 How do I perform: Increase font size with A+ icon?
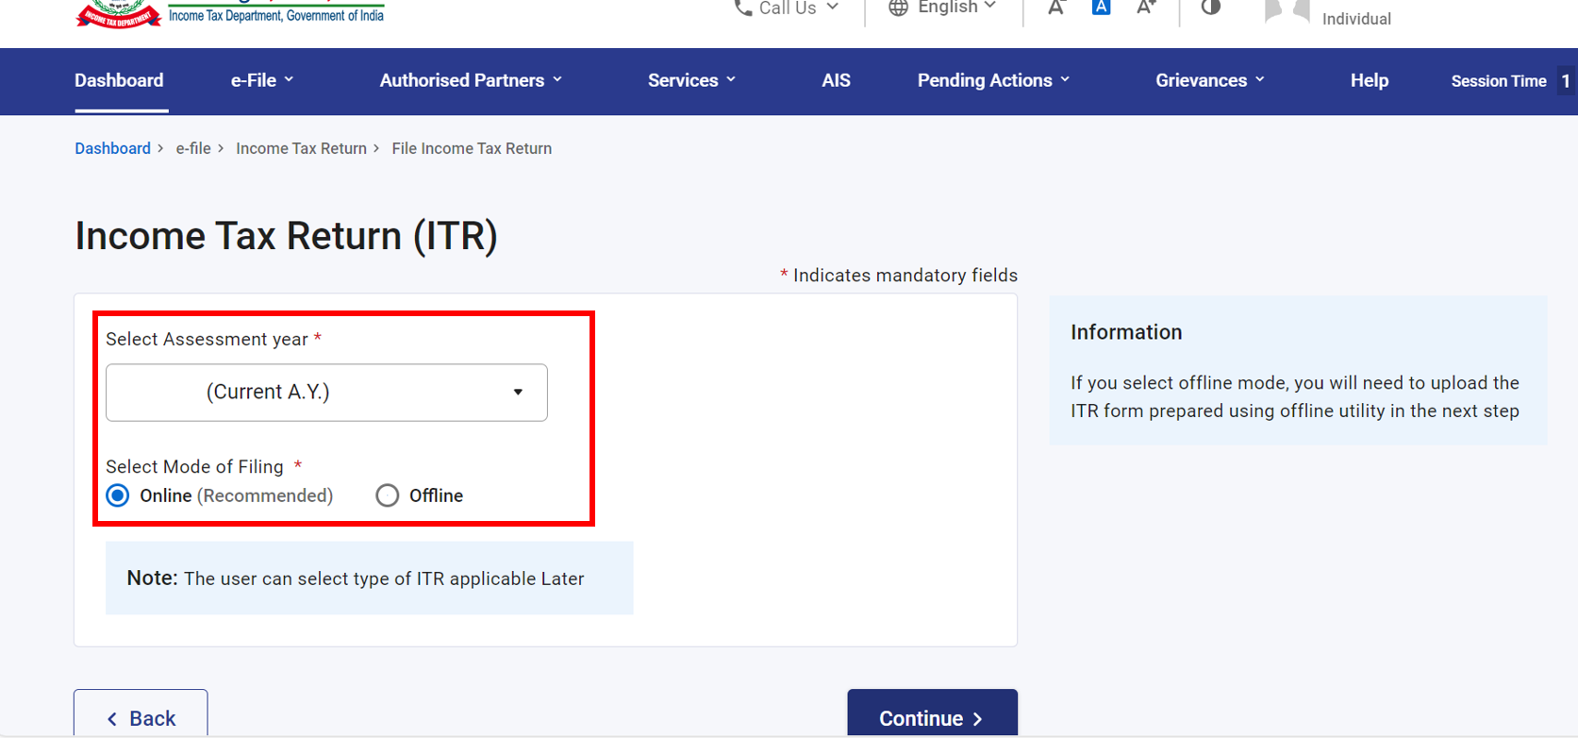[x=1146, y=8]
